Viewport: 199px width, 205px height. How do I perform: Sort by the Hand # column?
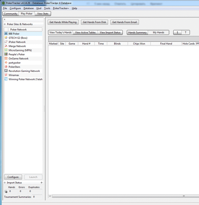(86, 44)
